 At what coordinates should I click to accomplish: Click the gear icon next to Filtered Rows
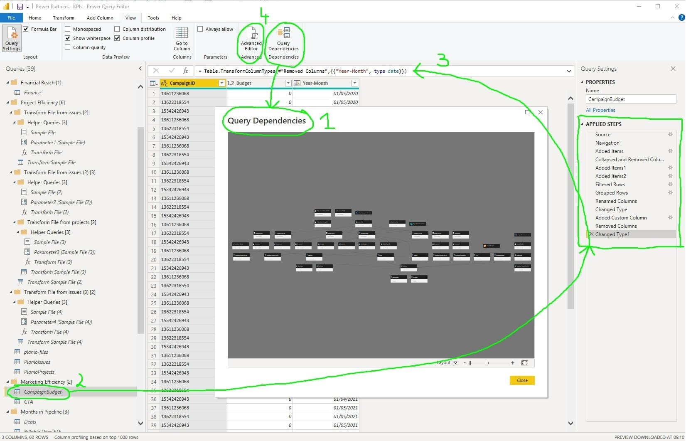(670, 184)
